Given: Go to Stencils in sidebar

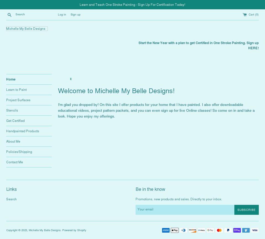Looking at the screenshot, I should tap(29, 110).
